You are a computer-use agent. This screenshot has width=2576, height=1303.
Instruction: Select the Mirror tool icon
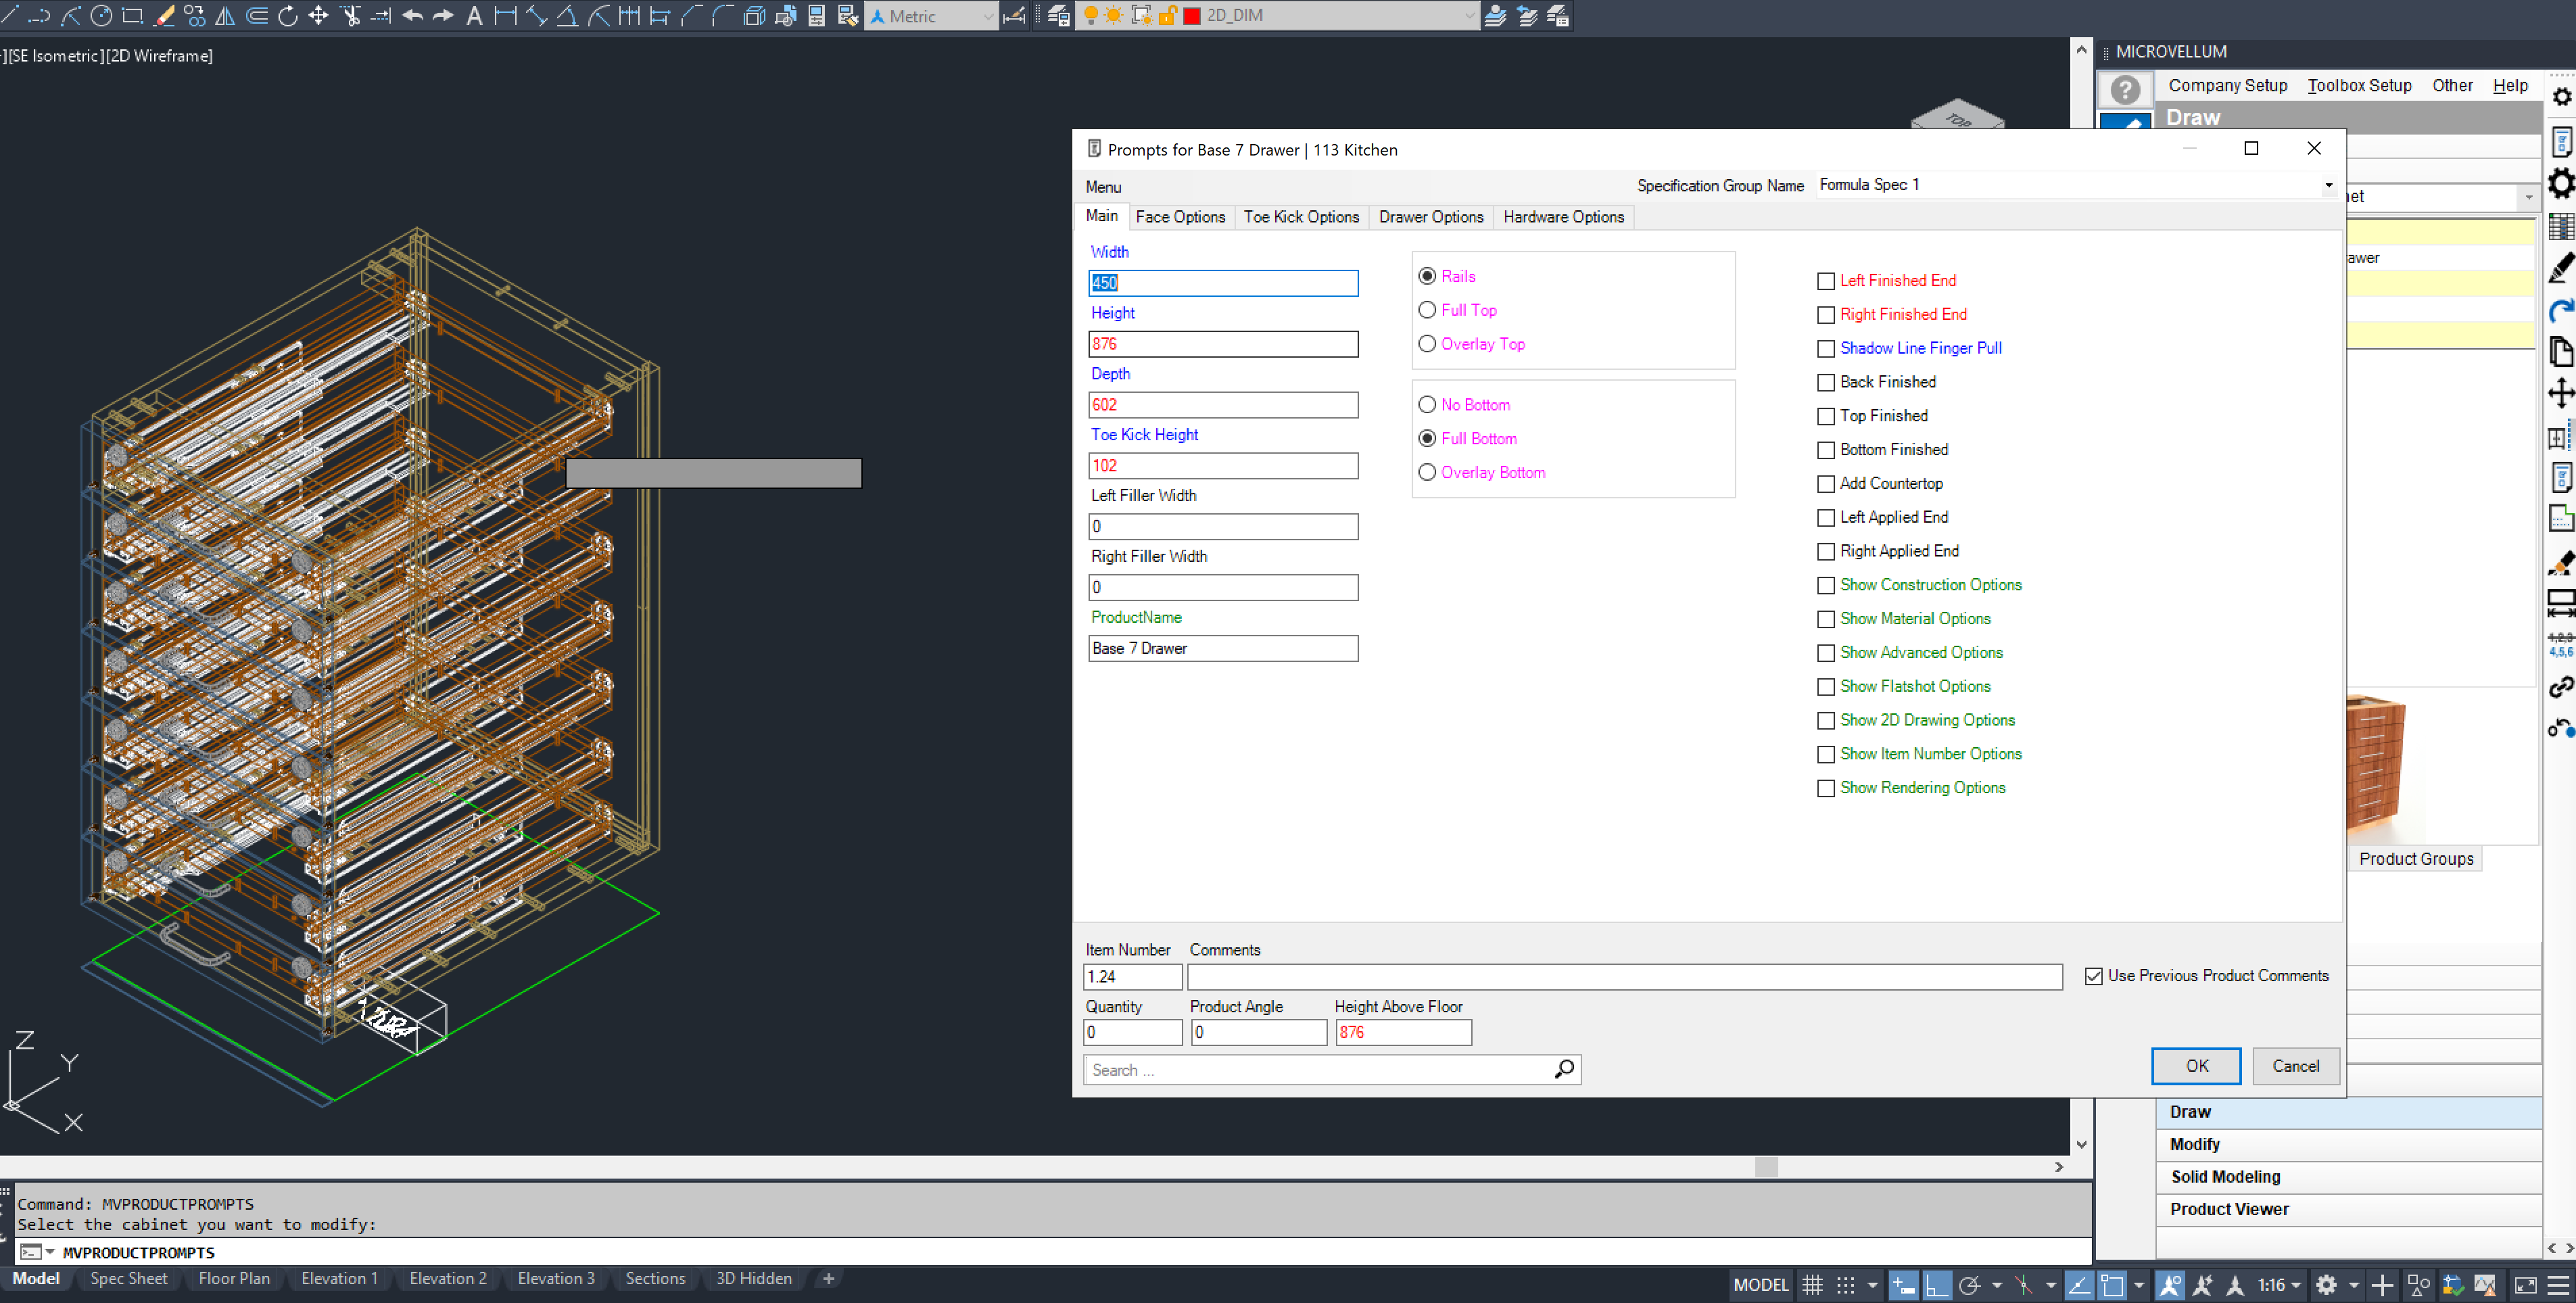coord(226,15)
